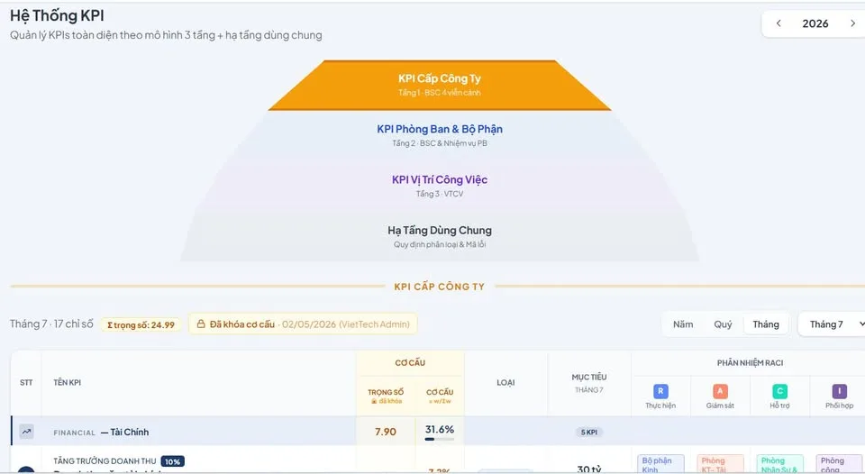Open KPI Phòng Ban & Bộ Phận tier
The image size is (865, 474).
pos(440,135)
